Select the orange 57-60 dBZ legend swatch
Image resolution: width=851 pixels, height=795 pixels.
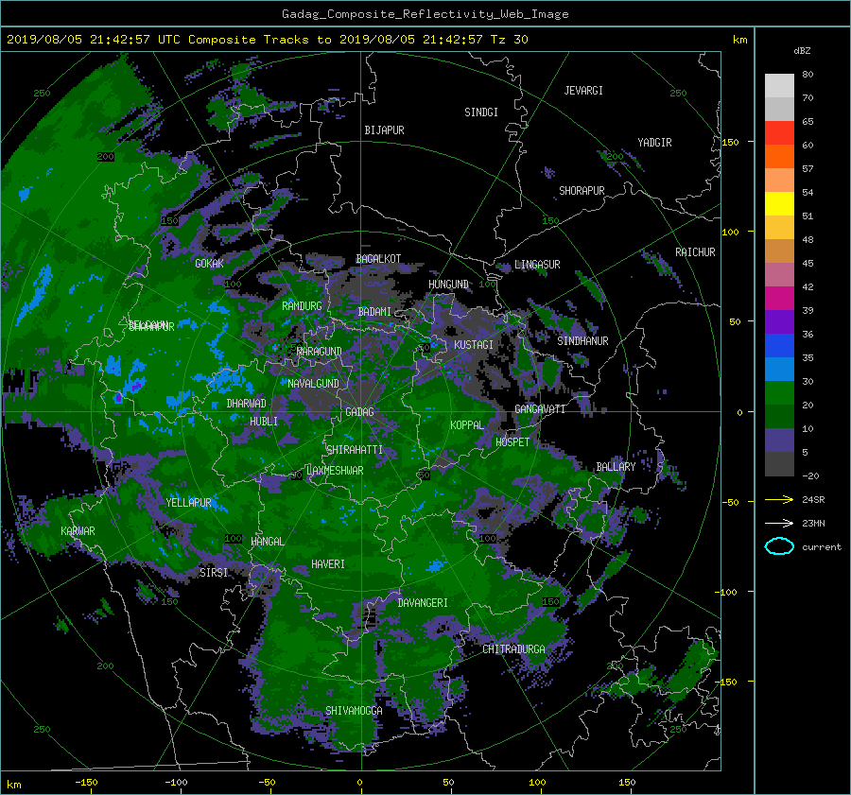point(779,157)
